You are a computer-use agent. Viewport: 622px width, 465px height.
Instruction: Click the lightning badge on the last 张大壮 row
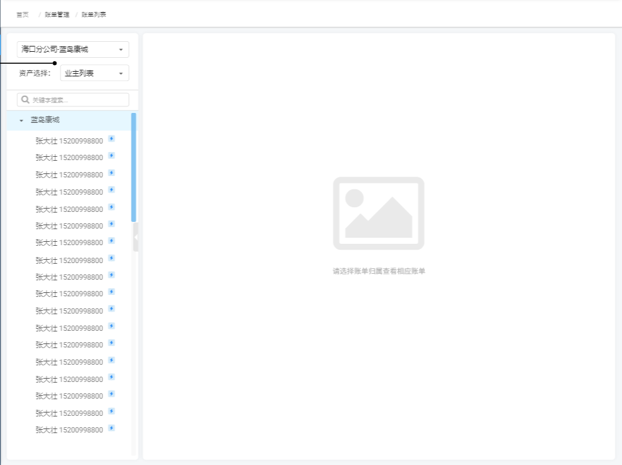112,428
